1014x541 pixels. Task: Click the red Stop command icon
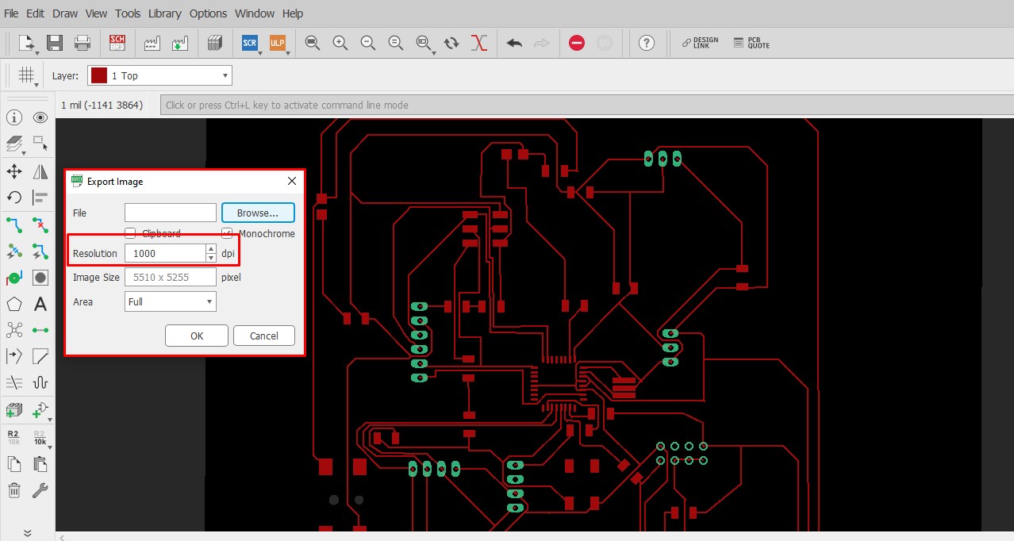pyautogui.click(x=577, y=43)
